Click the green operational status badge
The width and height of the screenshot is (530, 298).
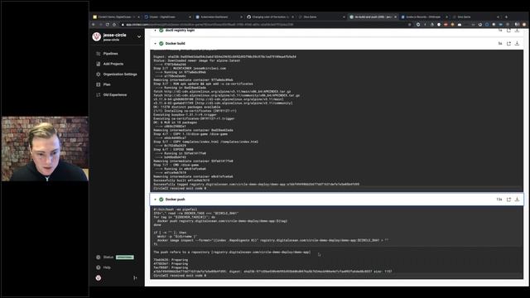[x=125, y=257]
